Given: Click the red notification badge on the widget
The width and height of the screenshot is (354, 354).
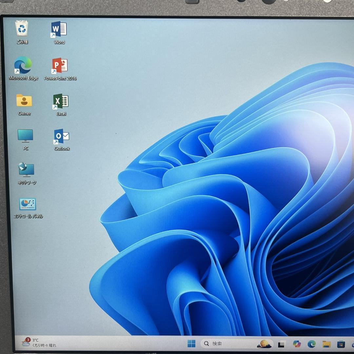Looking at the screenshot, I should (x=28, y=340).
